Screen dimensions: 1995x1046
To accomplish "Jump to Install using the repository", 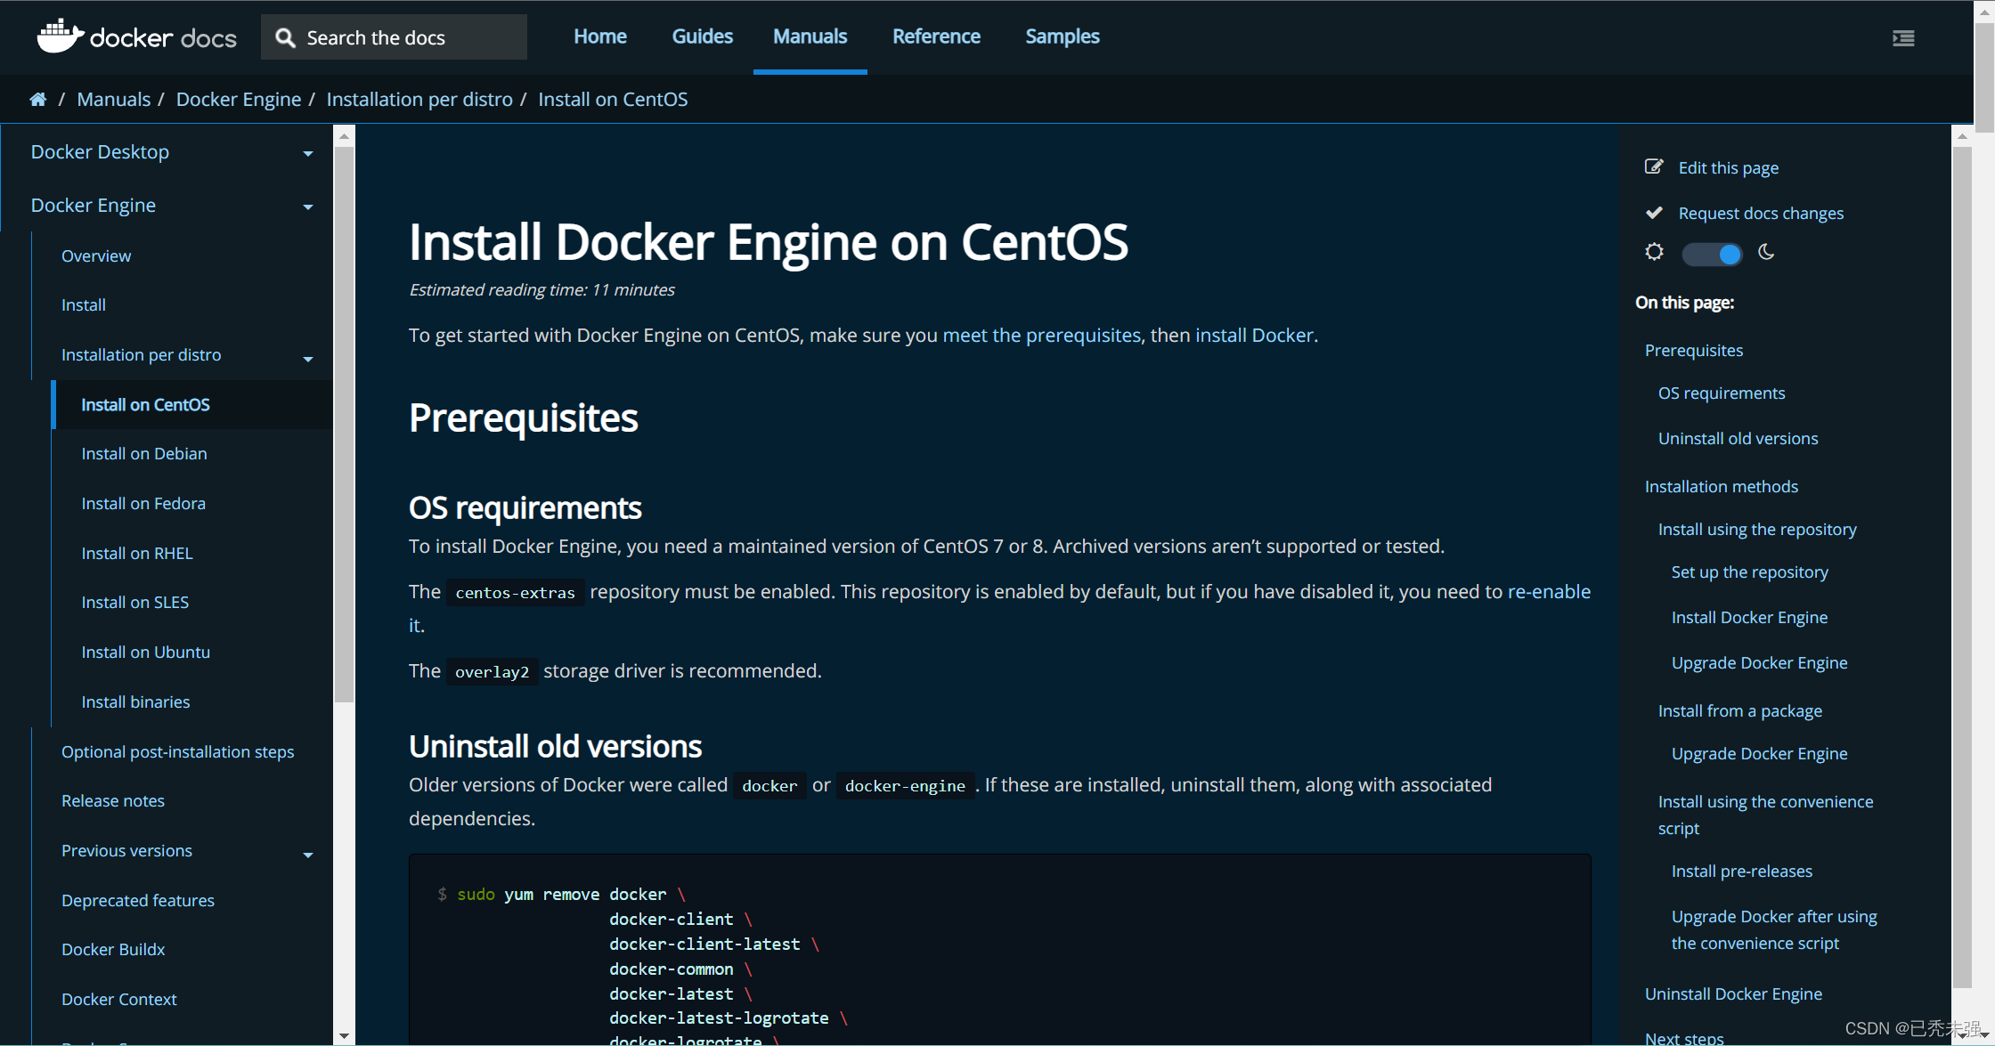I will (1757, 529).
